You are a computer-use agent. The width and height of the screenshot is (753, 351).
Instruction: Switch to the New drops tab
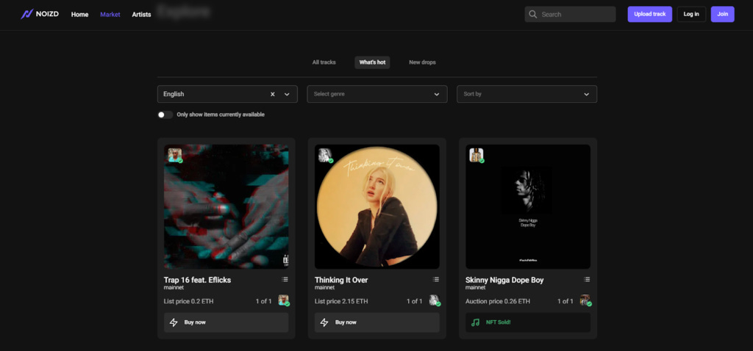[422, 62]
